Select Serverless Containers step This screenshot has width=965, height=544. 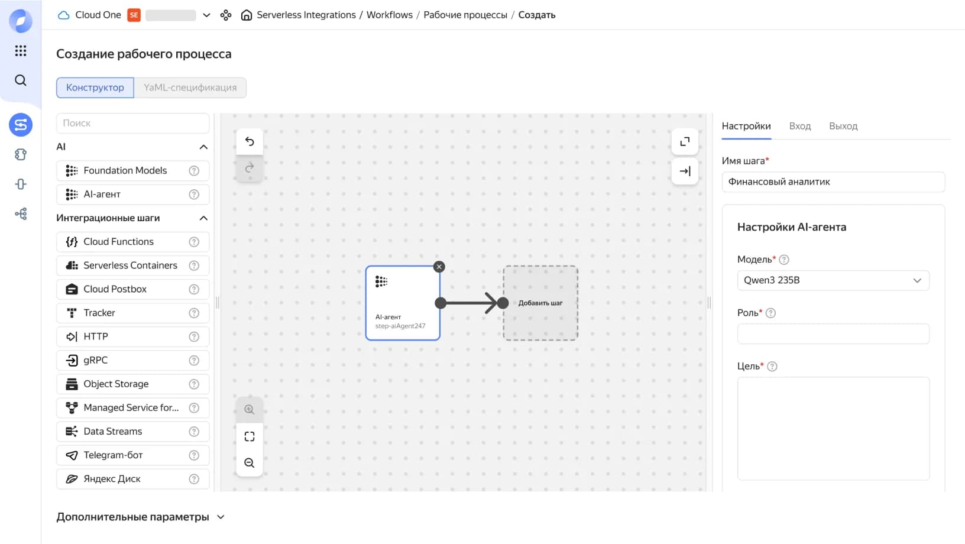[133, 265]
